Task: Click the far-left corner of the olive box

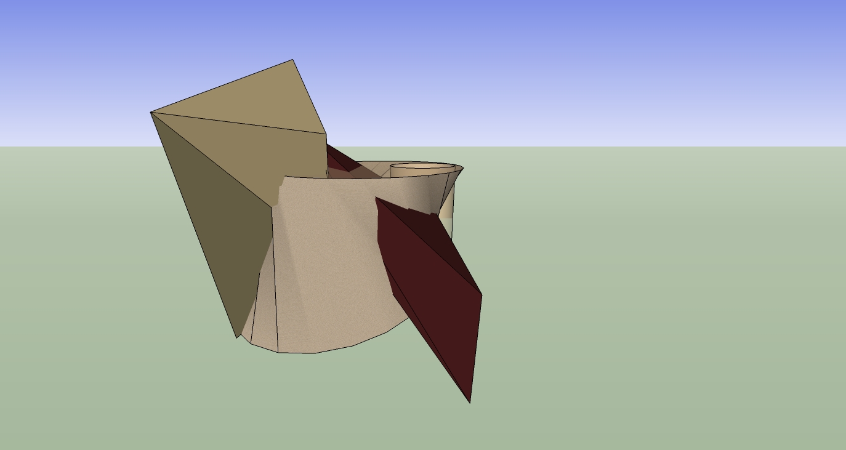Action: [151, 113]
